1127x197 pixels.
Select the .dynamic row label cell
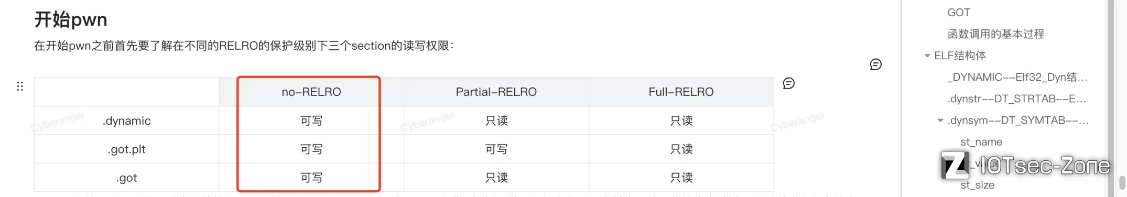(x=126, y=121)
